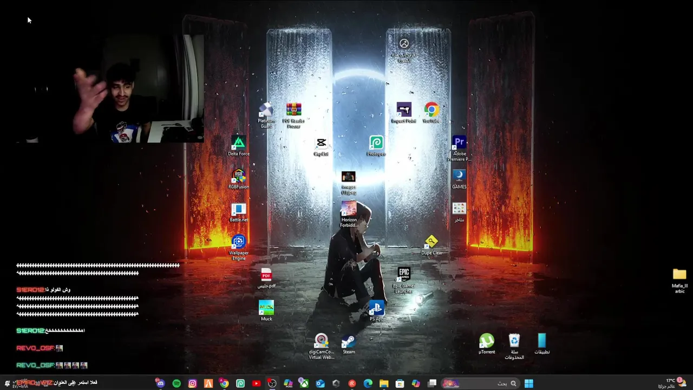Open the PDF Reader Pro WinRAR-style icon

coord(293,115)
